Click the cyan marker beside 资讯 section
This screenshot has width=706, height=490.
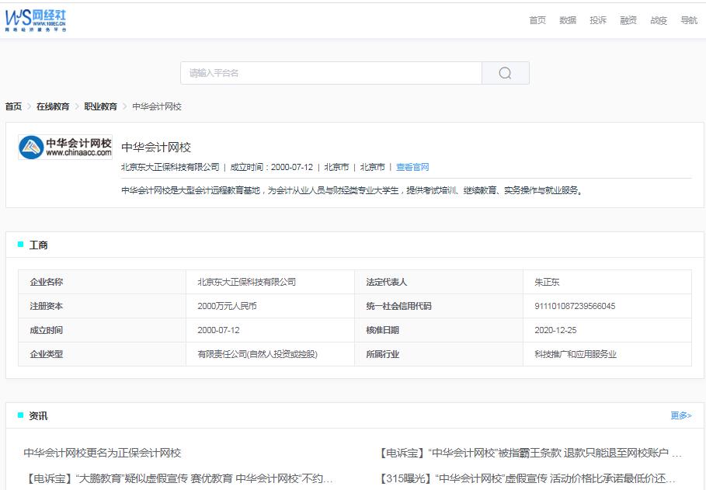pyautogui.click(x=21, y=415)
